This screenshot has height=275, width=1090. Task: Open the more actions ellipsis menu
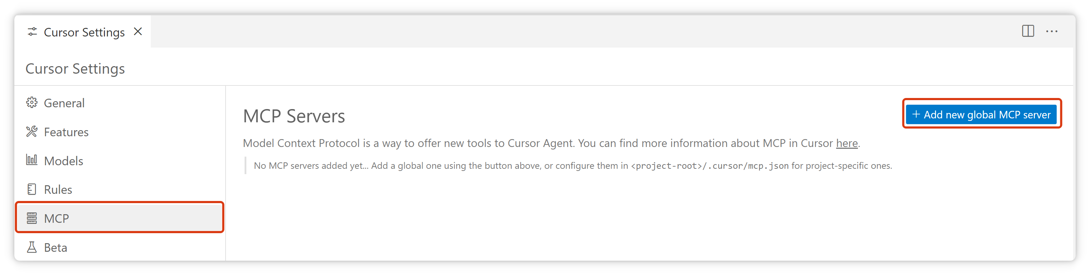pos(1051,31)
